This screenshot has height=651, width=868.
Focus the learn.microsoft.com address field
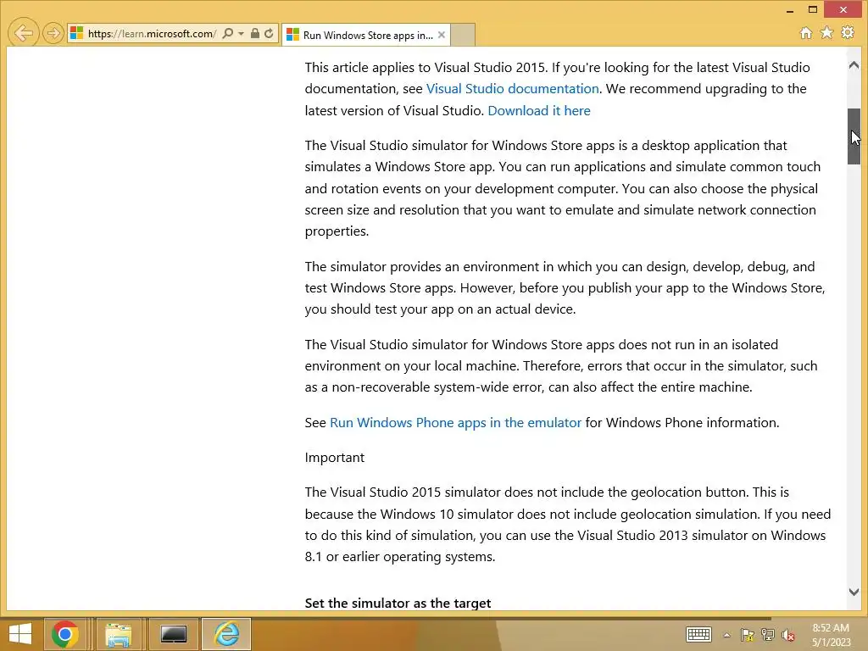coord(152,34)
